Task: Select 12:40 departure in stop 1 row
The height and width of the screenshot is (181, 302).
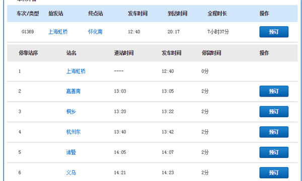Action: 168,71
